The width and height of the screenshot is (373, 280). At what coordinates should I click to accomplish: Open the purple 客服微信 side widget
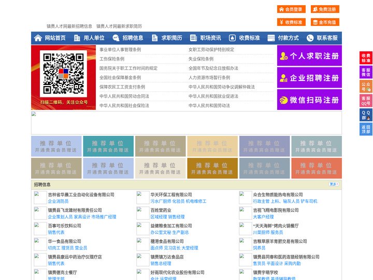point(366,72)
